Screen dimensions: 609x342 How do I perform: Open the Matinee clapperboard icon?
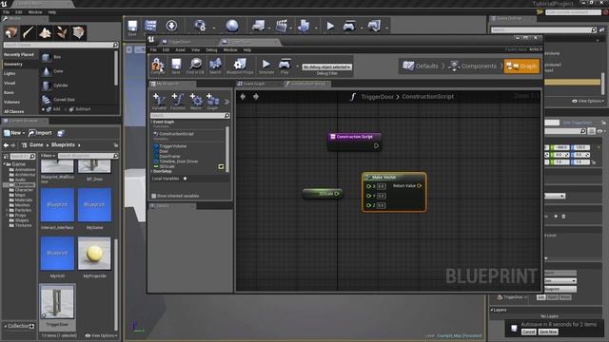click(282, 26)
